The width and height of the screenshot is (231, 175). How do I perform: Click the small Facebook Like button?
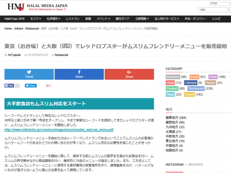tap(9, 85)
